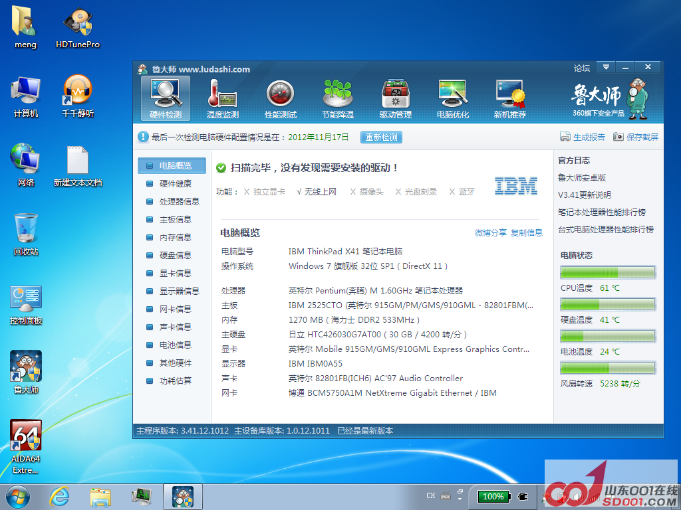Select the HDTunePro desktop icon

78,27
